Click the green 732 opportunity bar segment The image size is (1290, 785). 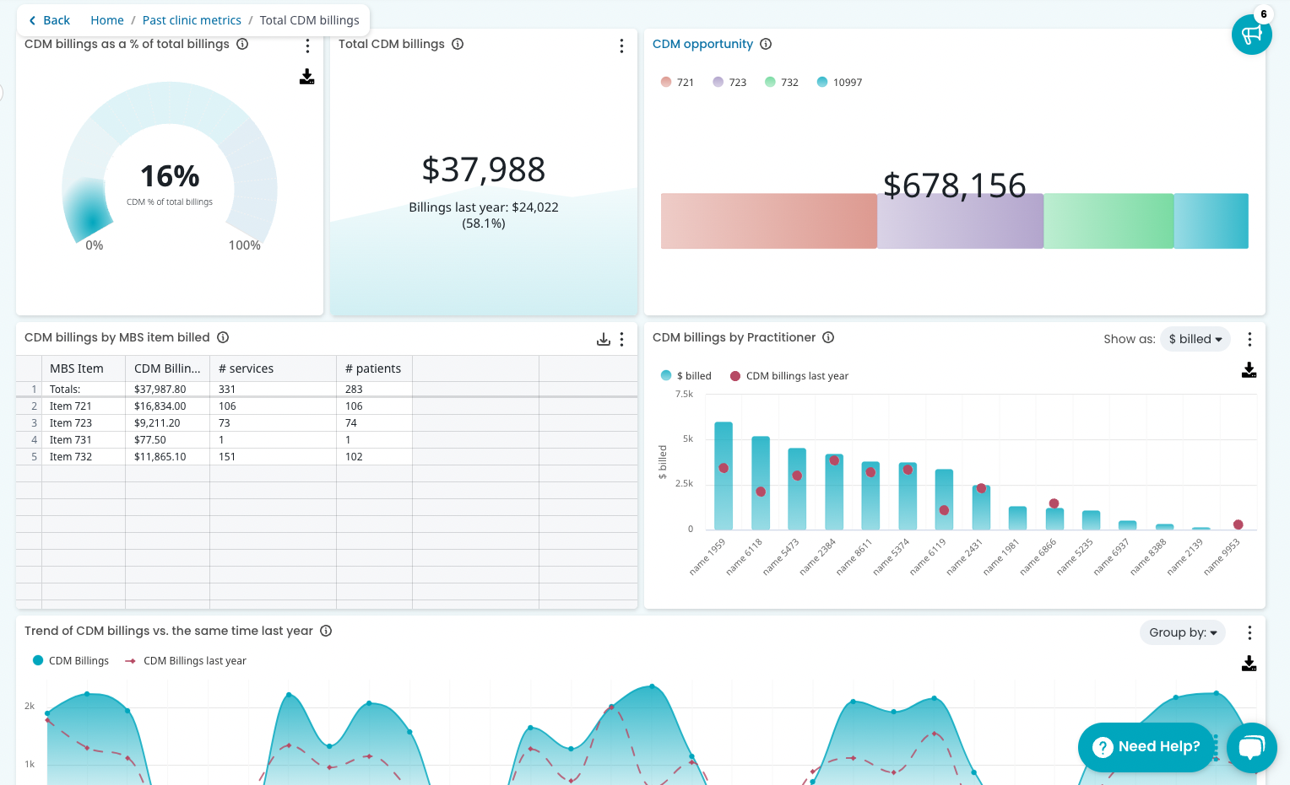pos(1108,221)
